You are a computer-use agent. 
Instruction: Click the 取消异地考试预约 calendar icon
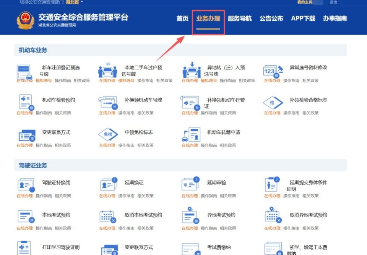click(273, 215)
